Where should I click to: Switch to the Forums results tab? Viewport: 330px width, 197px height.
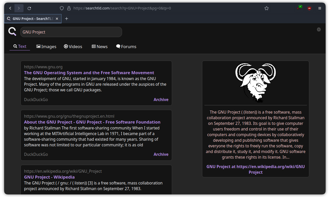(126, 47)
